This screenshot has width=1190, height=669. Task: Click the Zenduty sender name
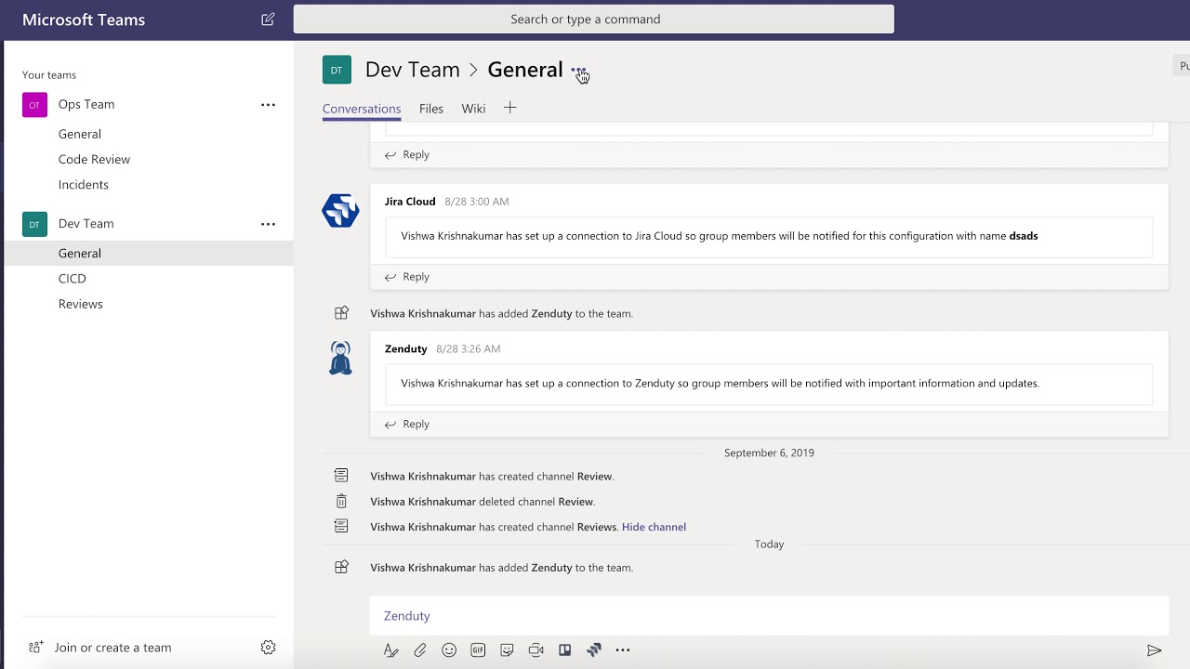click(x=406, y=349)
